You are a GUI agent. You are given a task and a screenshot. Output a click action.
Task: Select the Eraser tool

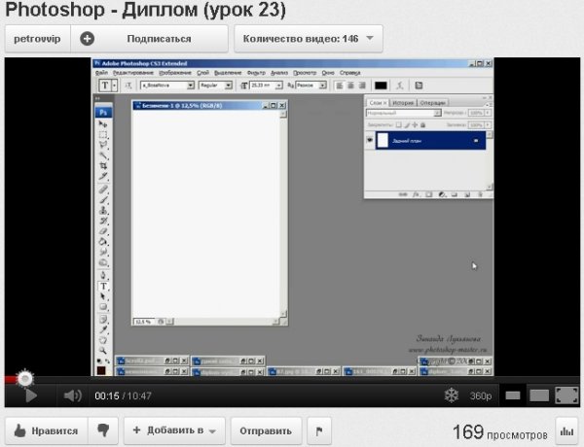point(103,231)
